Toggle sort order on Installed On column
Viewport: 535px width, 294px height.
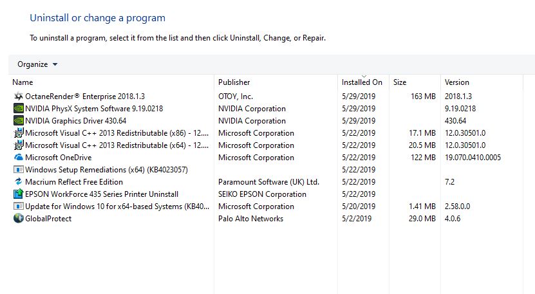point(362,82)
